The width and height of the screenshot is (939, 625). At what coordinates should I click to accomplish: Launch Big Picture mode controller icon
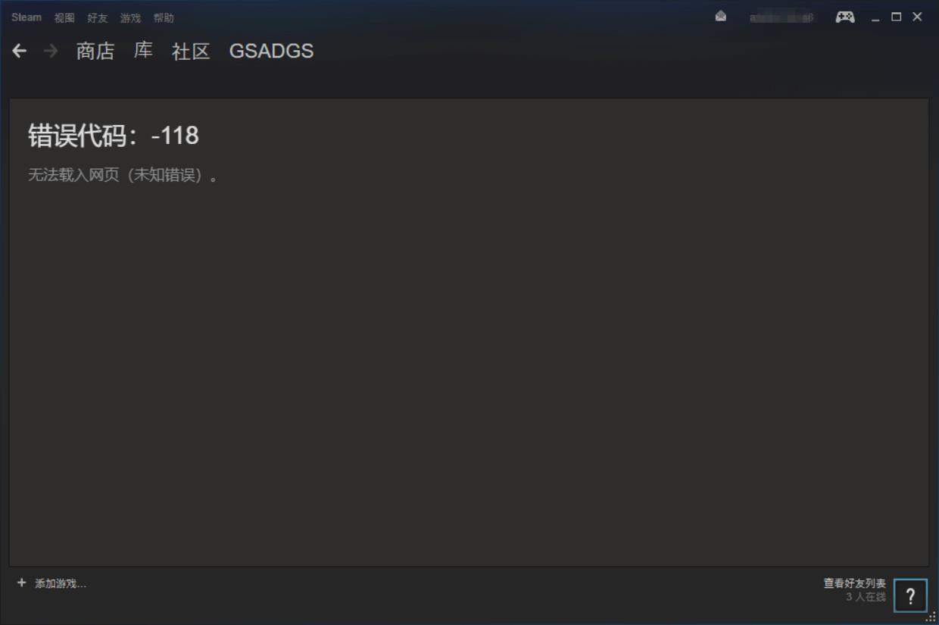coord(845,17)
